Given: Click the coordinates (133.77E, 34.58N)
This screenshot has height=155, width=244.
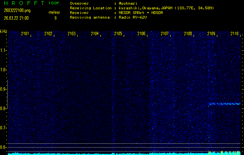Looking at the screenshot, I should pos(194,8).
